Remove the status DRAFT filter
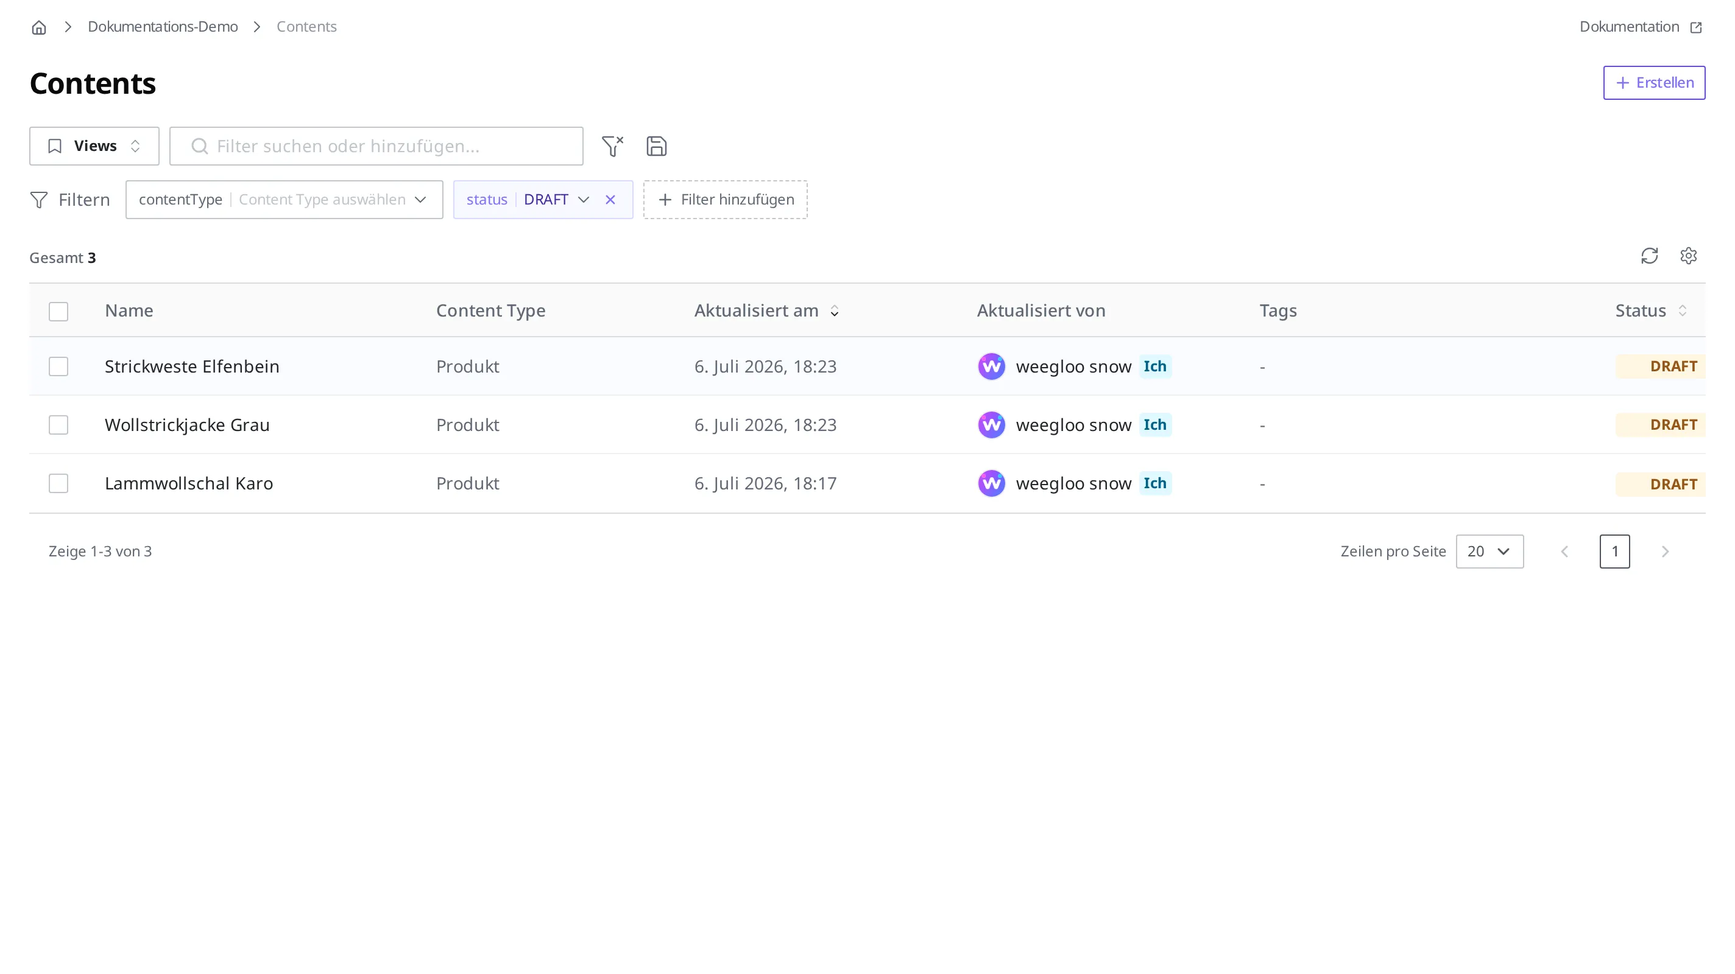1735x974 pixels. click(x=610, y=199)
